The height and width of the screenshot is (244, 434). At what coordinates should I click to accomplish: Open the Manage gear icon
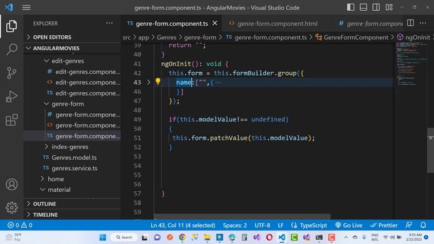[12, 207]
